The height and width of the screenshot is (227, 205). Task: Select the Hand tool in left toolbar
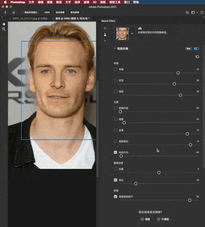4,24
